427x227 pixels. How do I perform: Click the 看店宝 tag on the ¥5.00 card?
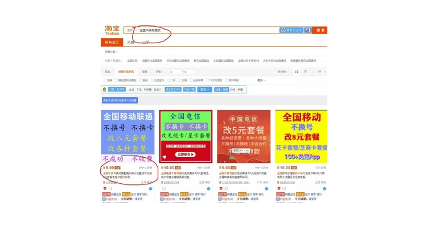242,195
